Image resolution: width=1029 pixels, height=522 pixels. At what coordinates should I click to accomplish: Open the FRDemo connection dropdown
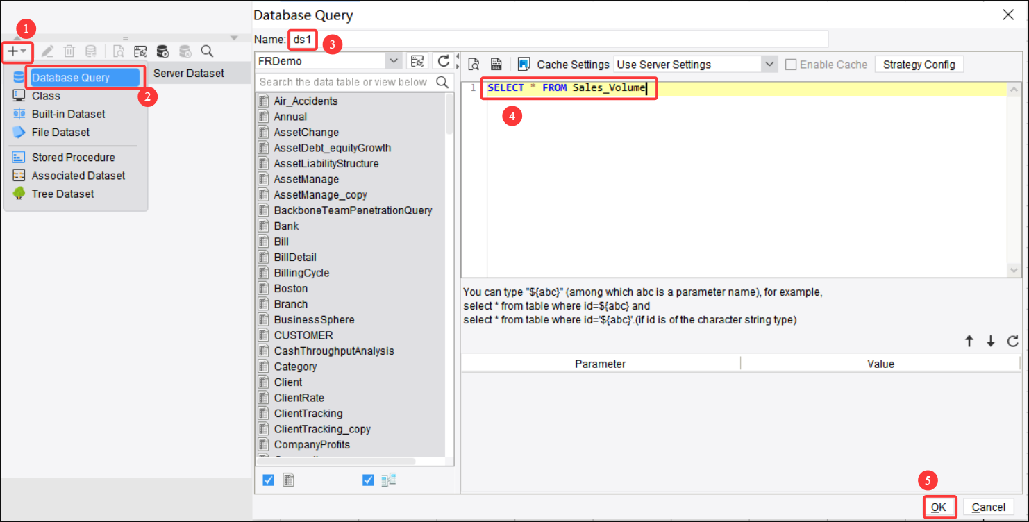pos(393,60)
